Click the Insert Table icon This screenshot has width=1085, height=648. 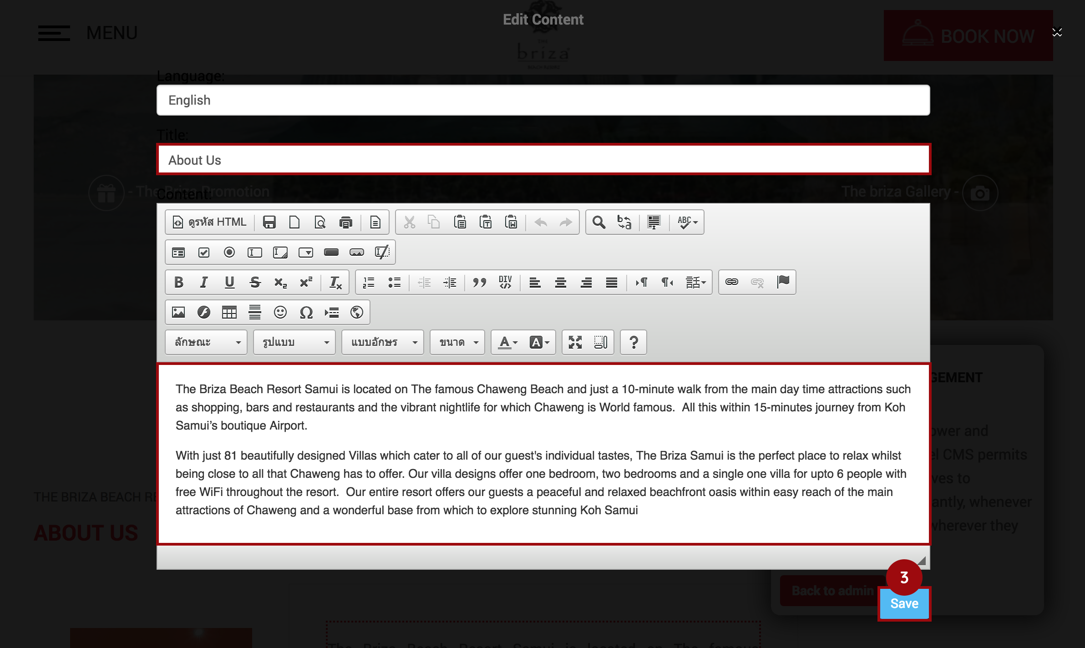[x=229, y=312]
